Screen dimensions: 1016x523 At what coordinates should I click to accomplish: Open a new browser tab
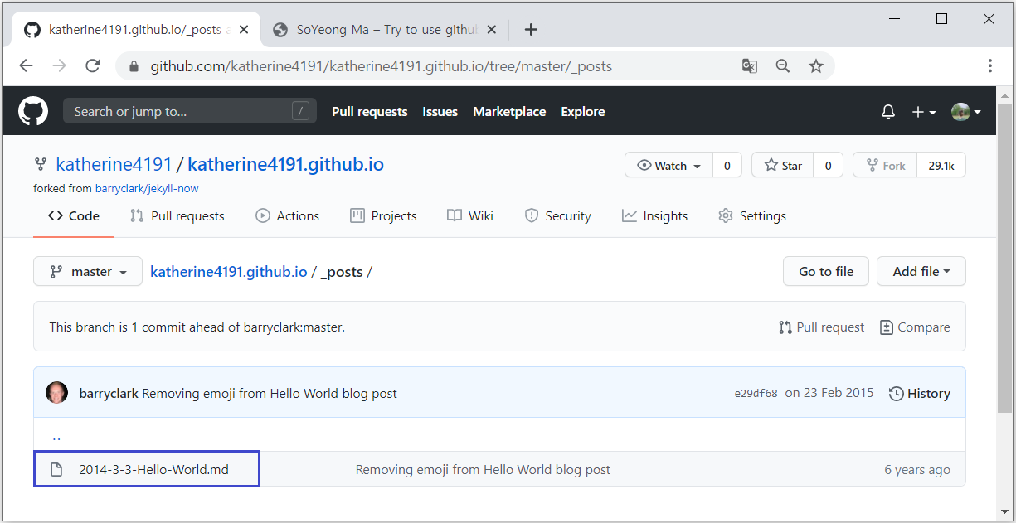(532, 30)
